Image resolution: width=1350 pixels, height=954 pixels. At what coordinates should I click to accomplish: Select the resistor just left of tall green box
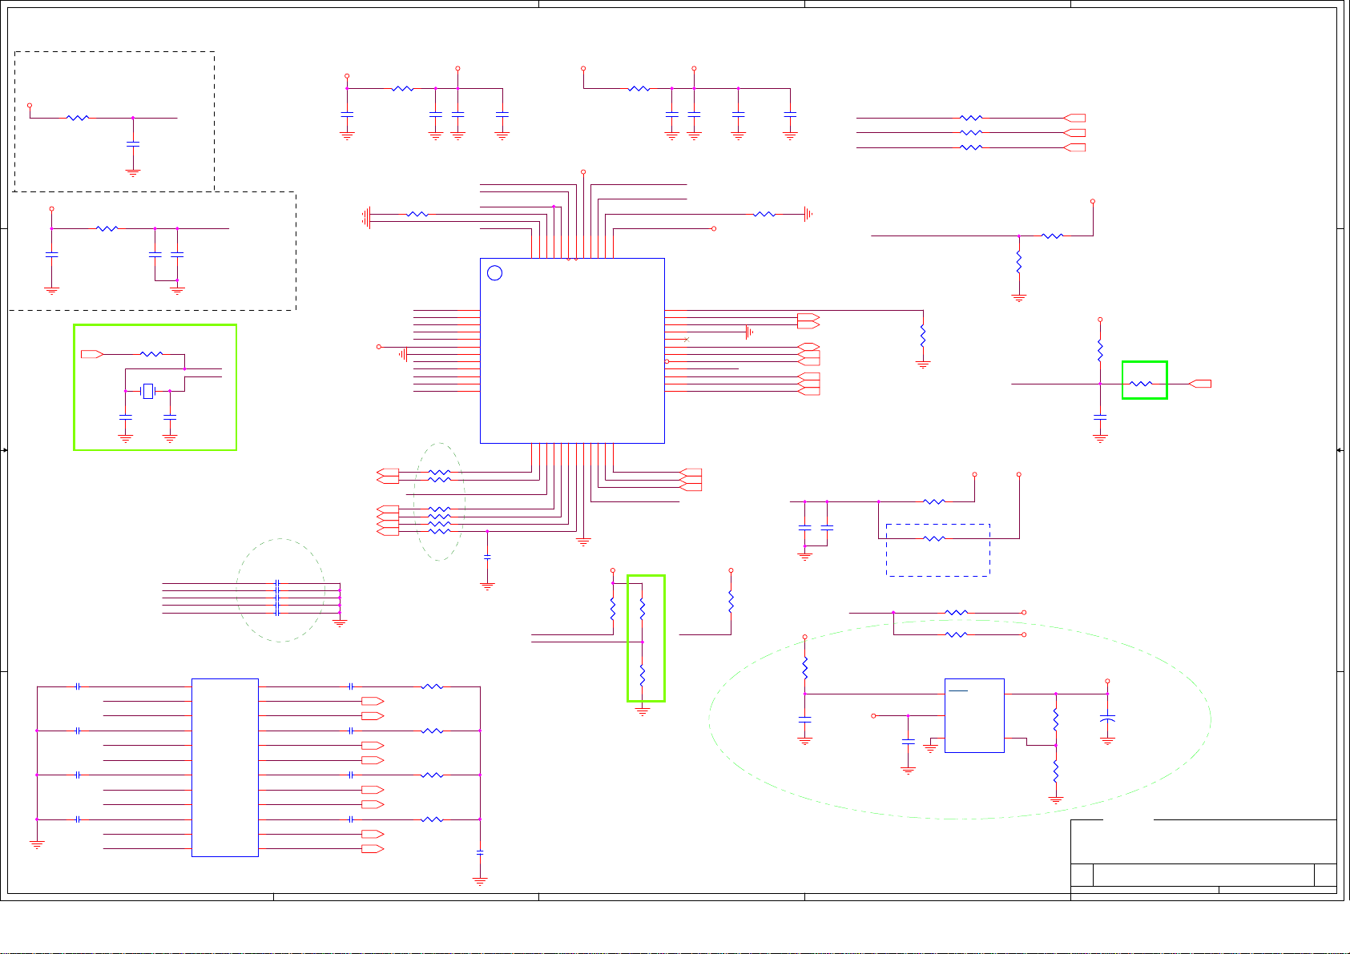[x=613, y=609]
